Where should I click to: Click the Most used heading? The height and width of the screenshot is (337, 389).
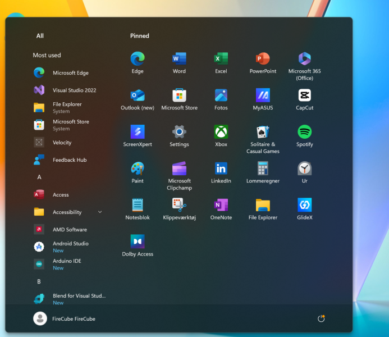47,55
